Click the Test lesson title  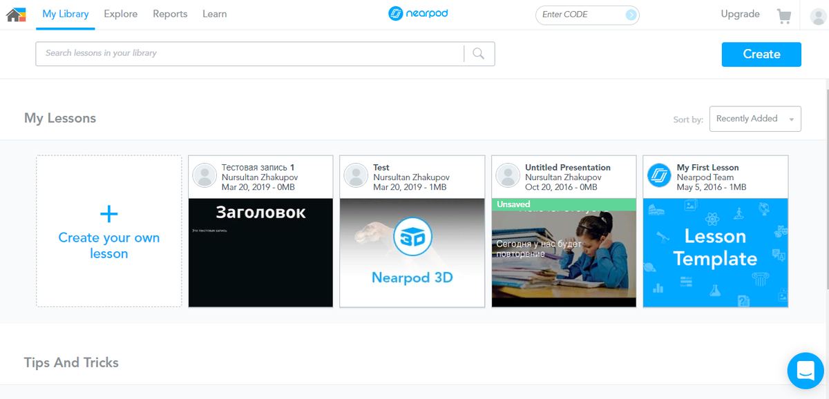pyautogui.click(x=381, y=168)
